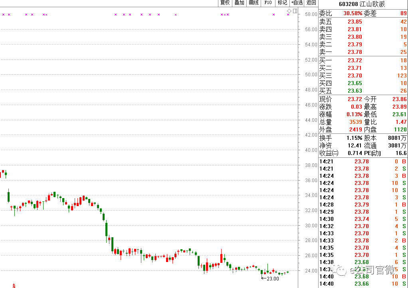
Task: Toggle the split-panel icon beside the diamond
Action: coord(295,11)
